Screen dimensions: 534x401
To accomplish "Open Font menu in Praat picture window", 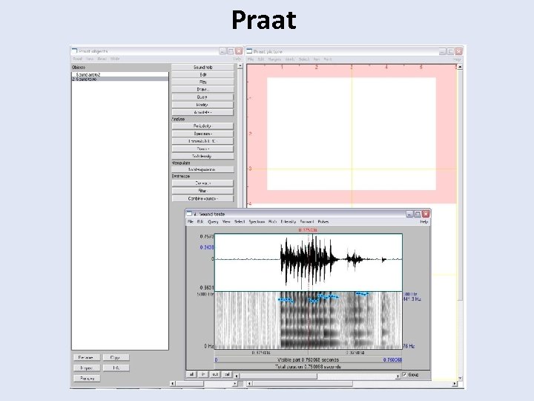I will 328,59.
